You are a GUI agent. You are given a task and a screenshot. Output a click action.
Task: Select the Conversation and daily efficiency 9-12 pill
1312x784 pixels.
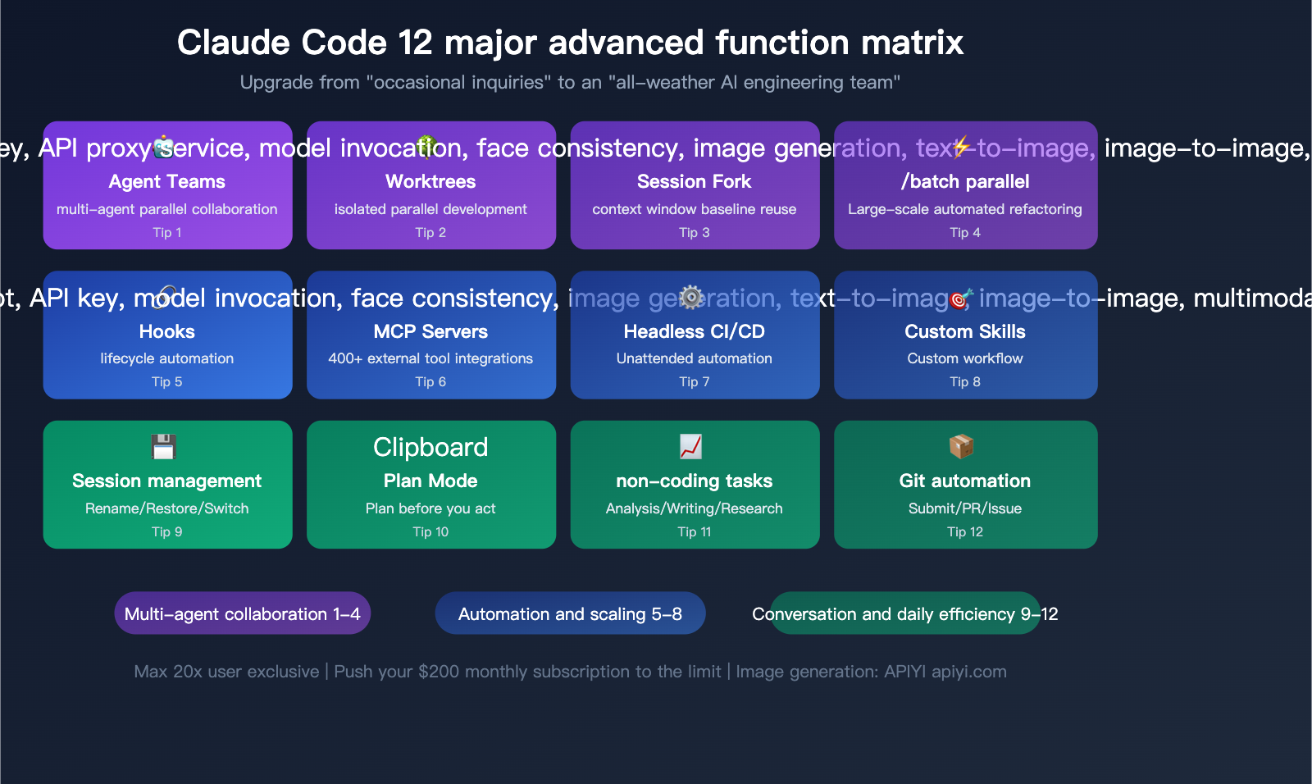(x=905, y=613)
